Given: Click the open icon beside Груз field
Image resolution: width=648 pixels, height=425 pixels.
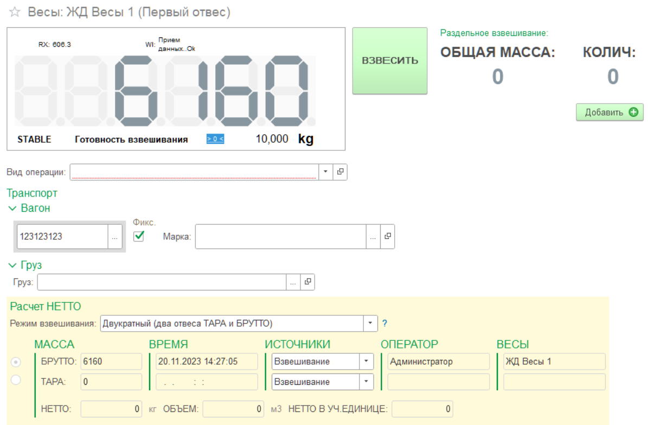Looking at the screenshot, I should coord(307,282).
